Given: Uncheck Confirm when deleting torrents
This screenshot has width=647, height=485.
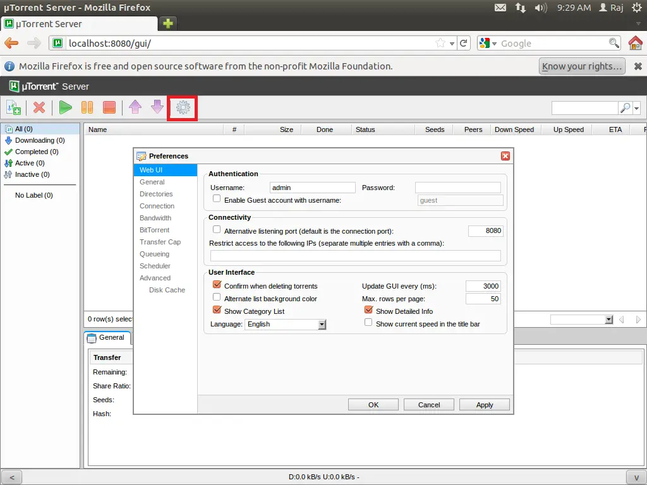Looking at the screenshot, I should (x=217, y=285).
